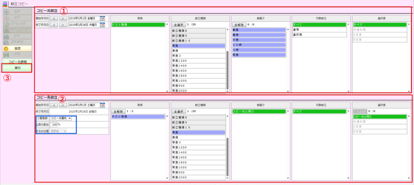
Task: Click the コピー元参照 sidebar item
Action: [x=17, y=62]
